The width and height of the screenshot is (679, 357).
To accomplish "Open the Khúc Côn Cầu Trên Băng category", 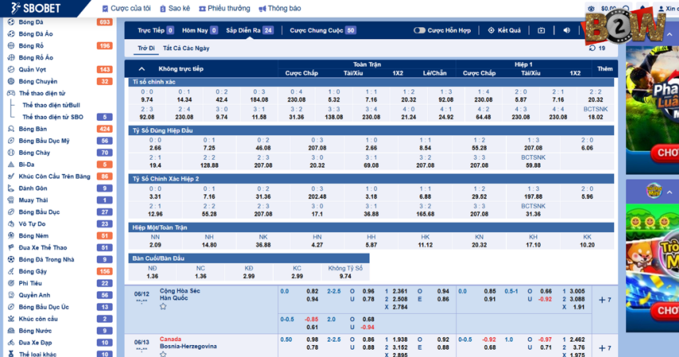I will pos(54,177).
